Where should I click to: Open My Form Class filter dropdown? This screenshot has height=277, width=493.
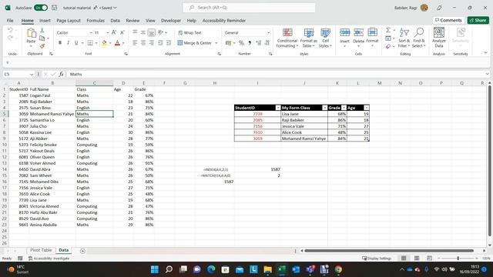(325, 108)
